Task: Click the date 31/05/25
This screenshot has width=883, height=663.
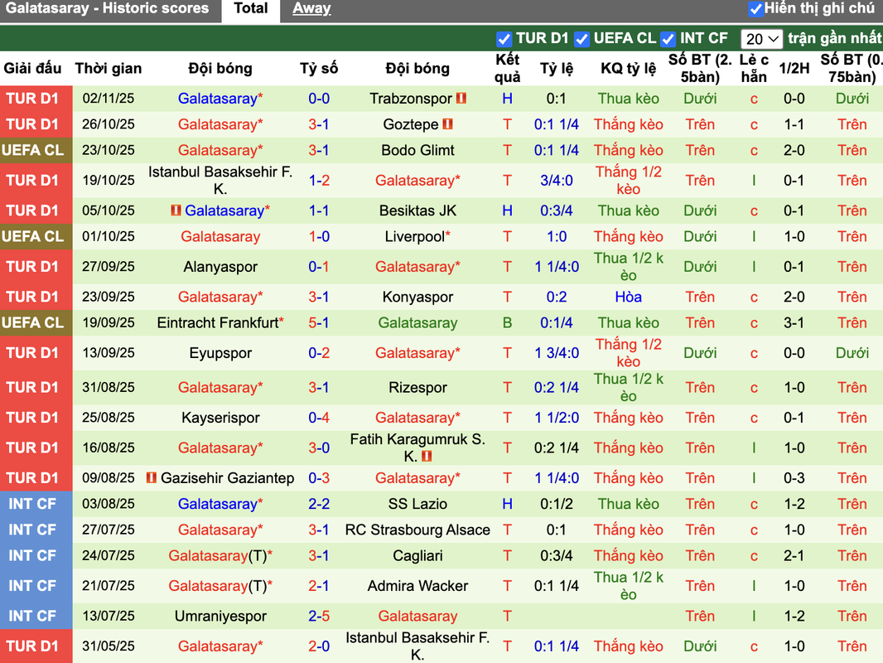Action: coord(109,646)
